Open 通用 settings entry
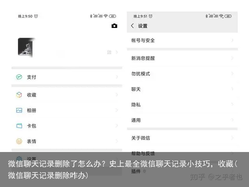 tap(182, 120)
